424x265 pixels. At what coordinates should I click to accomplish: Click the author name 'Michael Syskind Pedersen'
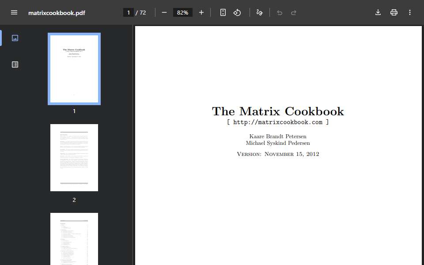pos(278,143)
